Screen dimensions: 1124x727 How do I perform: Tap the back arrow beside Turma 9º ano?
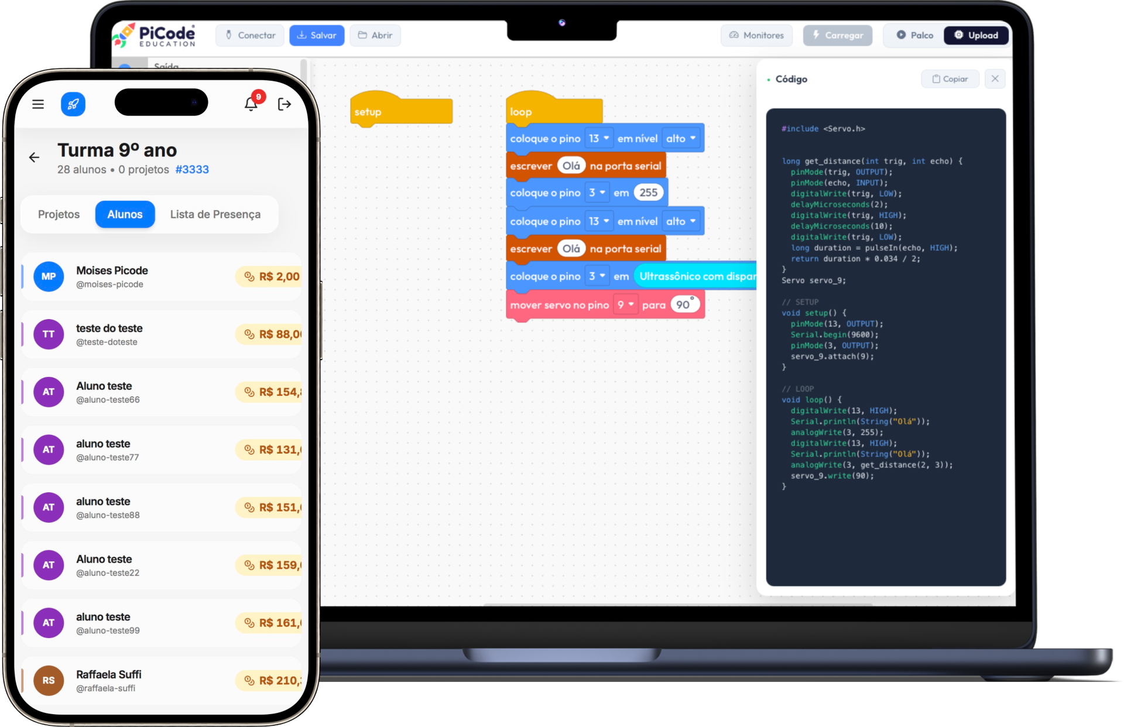tap(34, 157)
